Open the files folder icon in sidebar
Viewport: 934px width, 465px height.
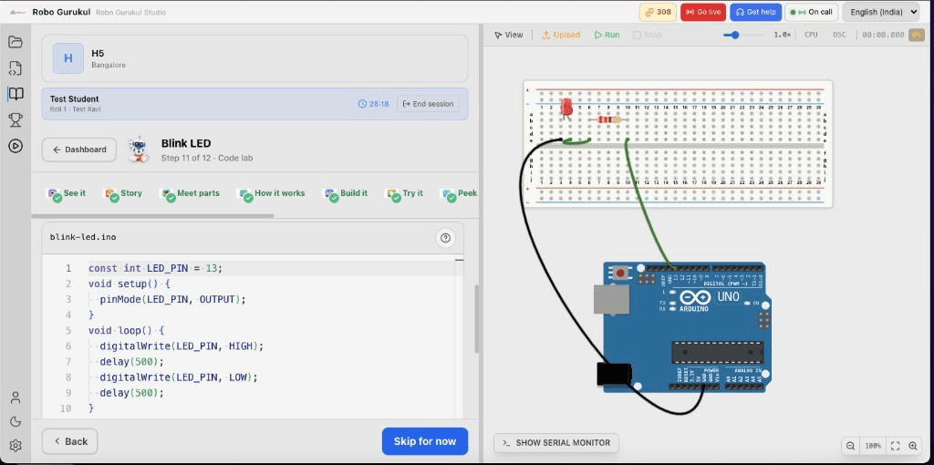(x=16, y=42)
